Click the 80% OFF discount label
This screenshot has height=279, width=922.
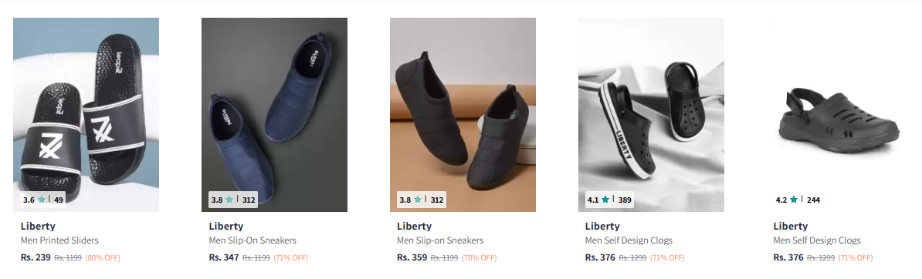pyautogui.click(x=102, y=258)
